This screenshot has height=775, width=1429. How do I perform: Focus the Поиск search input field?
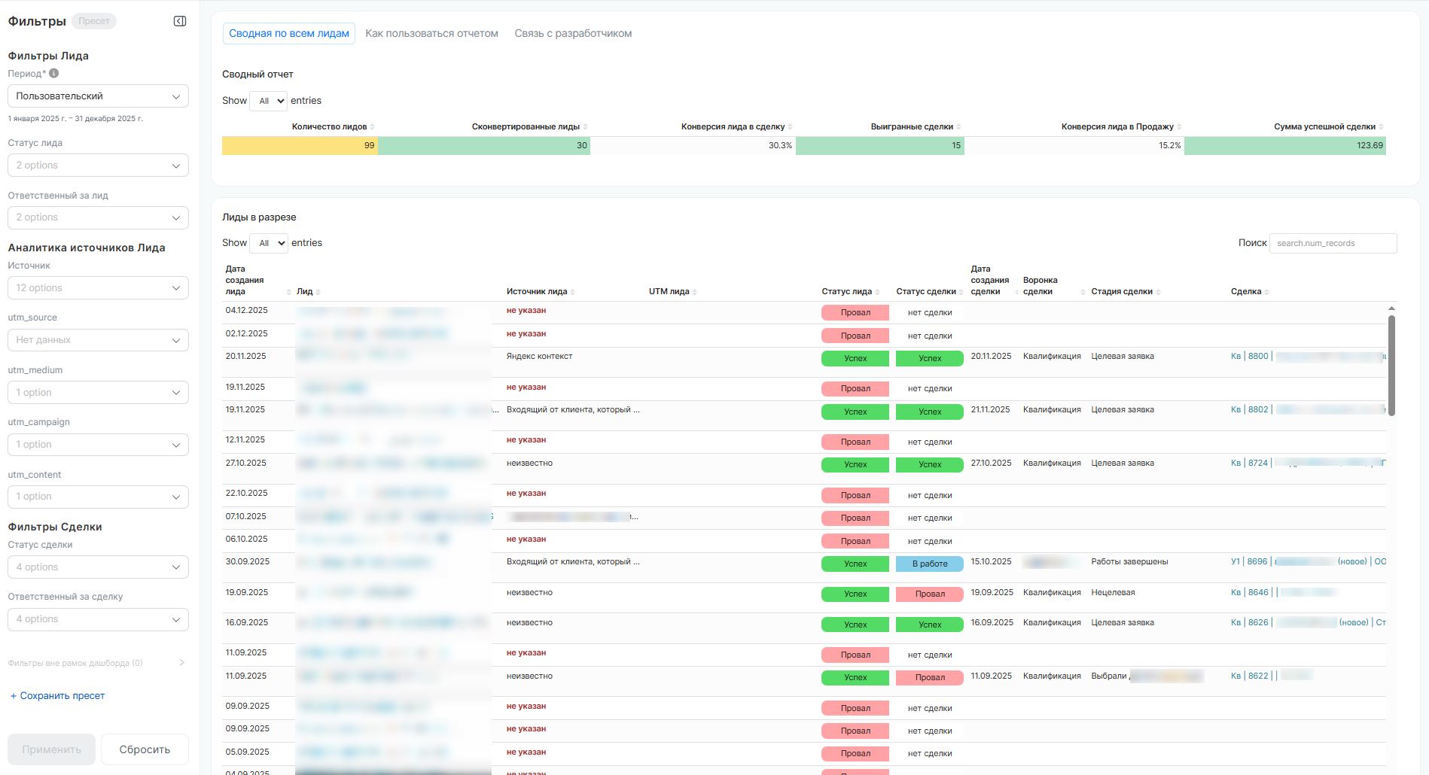click(x=1333, y=243)
